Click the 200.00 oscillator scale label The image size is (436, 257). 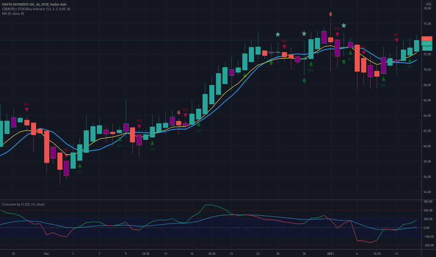[428, 210]
